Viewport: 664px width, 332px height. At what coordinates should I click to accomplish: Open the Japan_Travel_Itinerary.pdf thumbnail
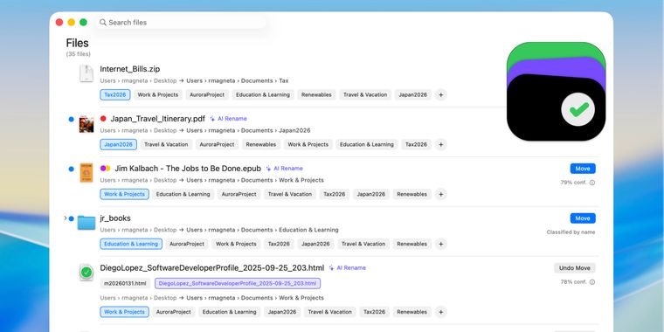(86, 124)
